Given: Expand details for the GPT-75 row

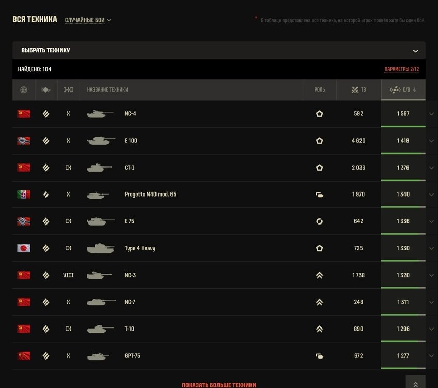Looking at the screenshot, I should point(431,356).
